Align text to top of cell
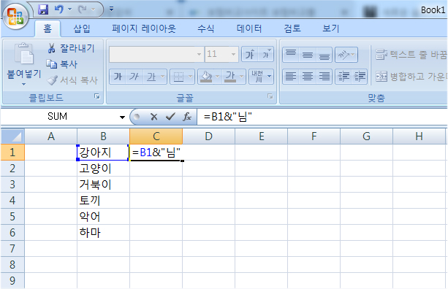Screen dimensions: 448x289 point(291,54)
